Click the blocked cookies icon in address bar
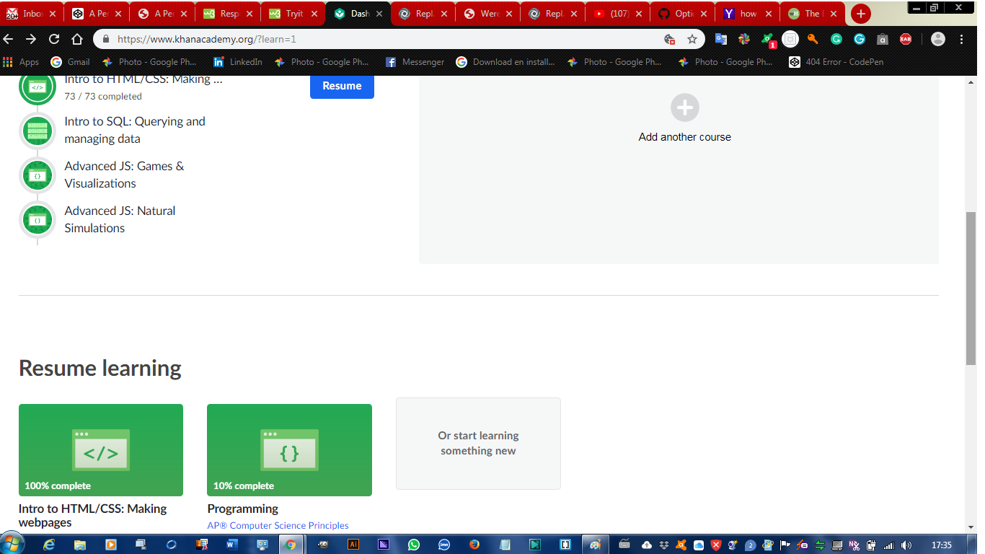985x554 pixels. (x=669, y=39)
